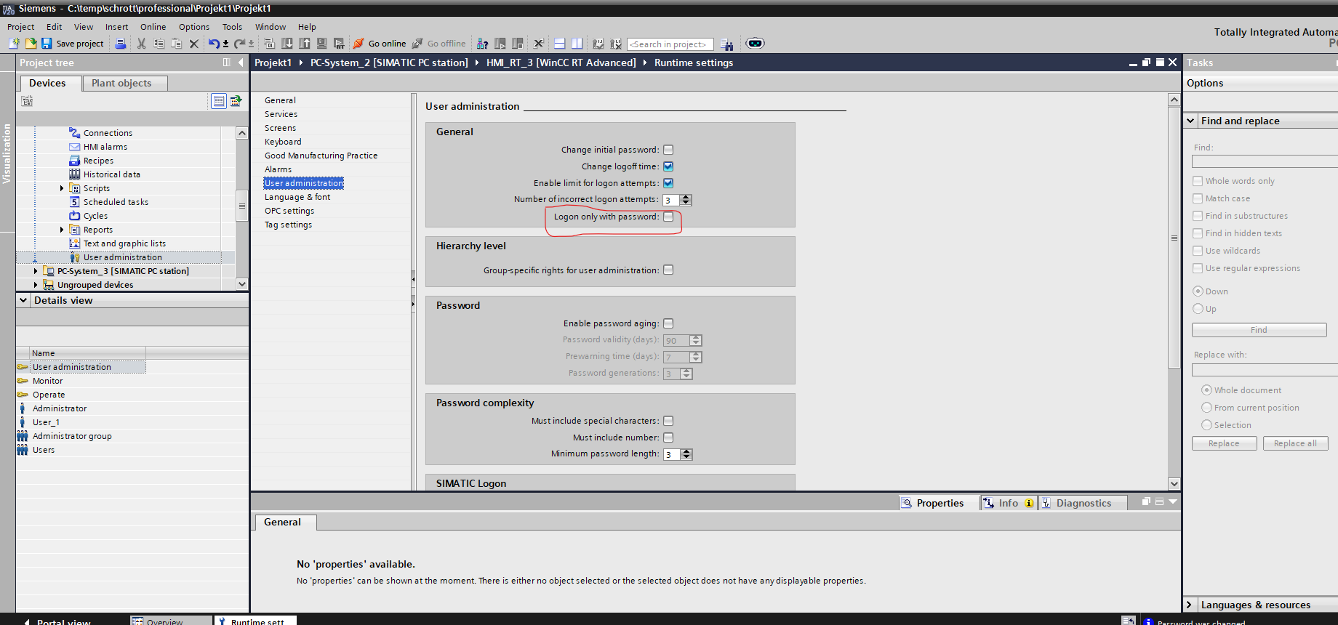
Task: Open the Project menu
Action: 20,27
